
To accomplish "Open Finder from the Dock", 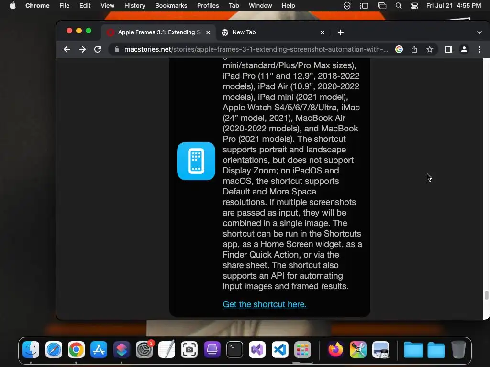I will click(31, 349).
